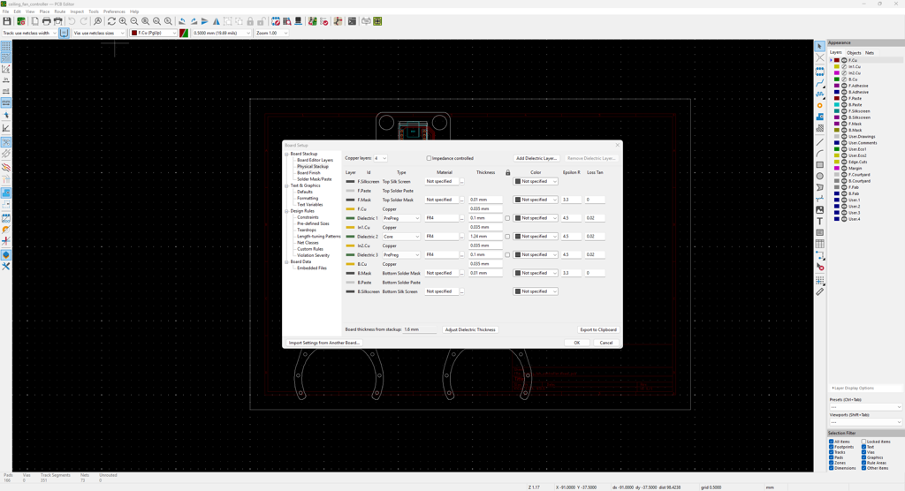Click the In1.Cu layer color swatch
Image resolution: width=905 pixels, height=491 pixels.
click(837, 67)
